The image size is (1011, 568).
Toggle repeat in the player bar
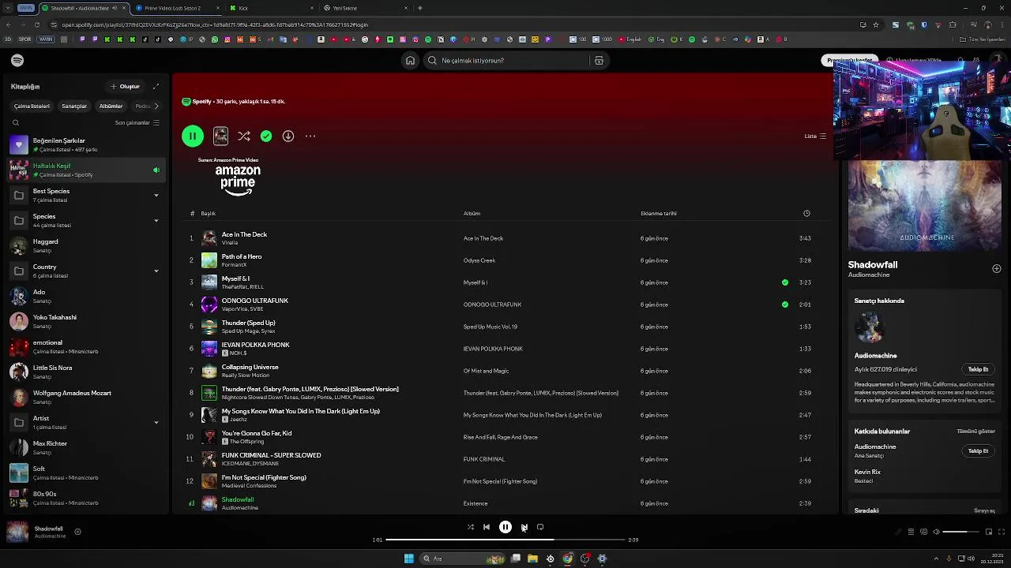coord(540,527)
